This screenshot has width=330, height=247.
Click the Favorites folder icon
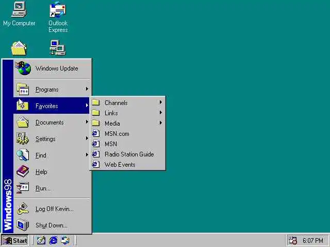coord(23,105)
